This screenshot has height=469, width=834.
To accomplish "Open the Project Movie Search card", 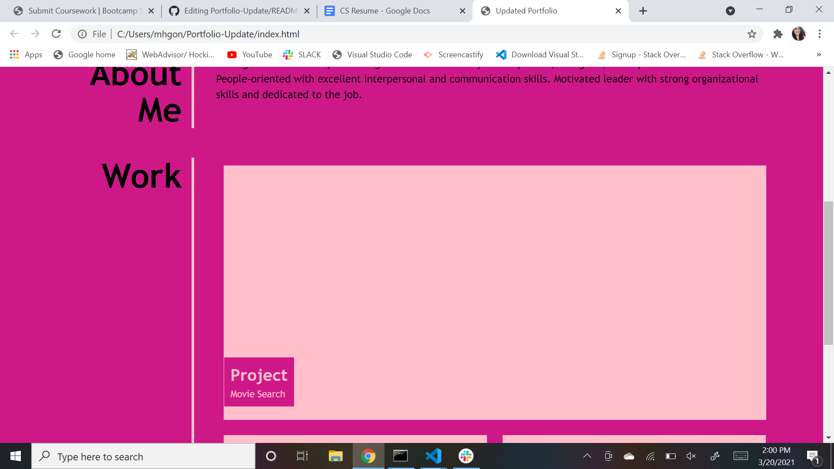I will pyautogui.click(x=259, y=382).
